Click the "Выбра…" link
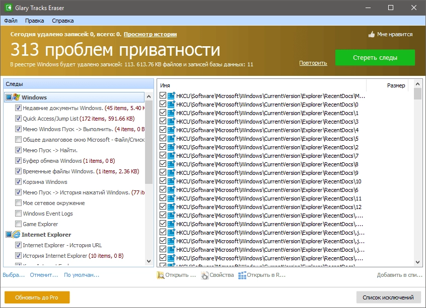 tap(14, 275)
